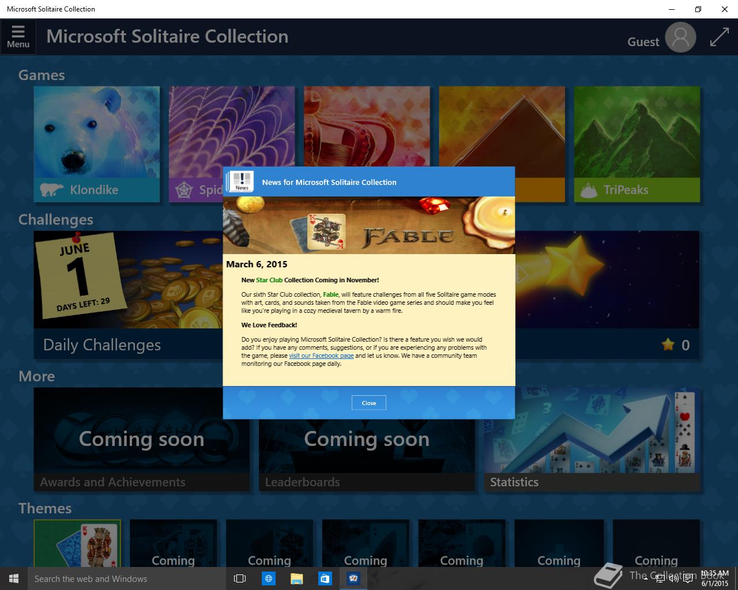Click the 'Games' section heading
738x590 pixels.
coord(42,75)
